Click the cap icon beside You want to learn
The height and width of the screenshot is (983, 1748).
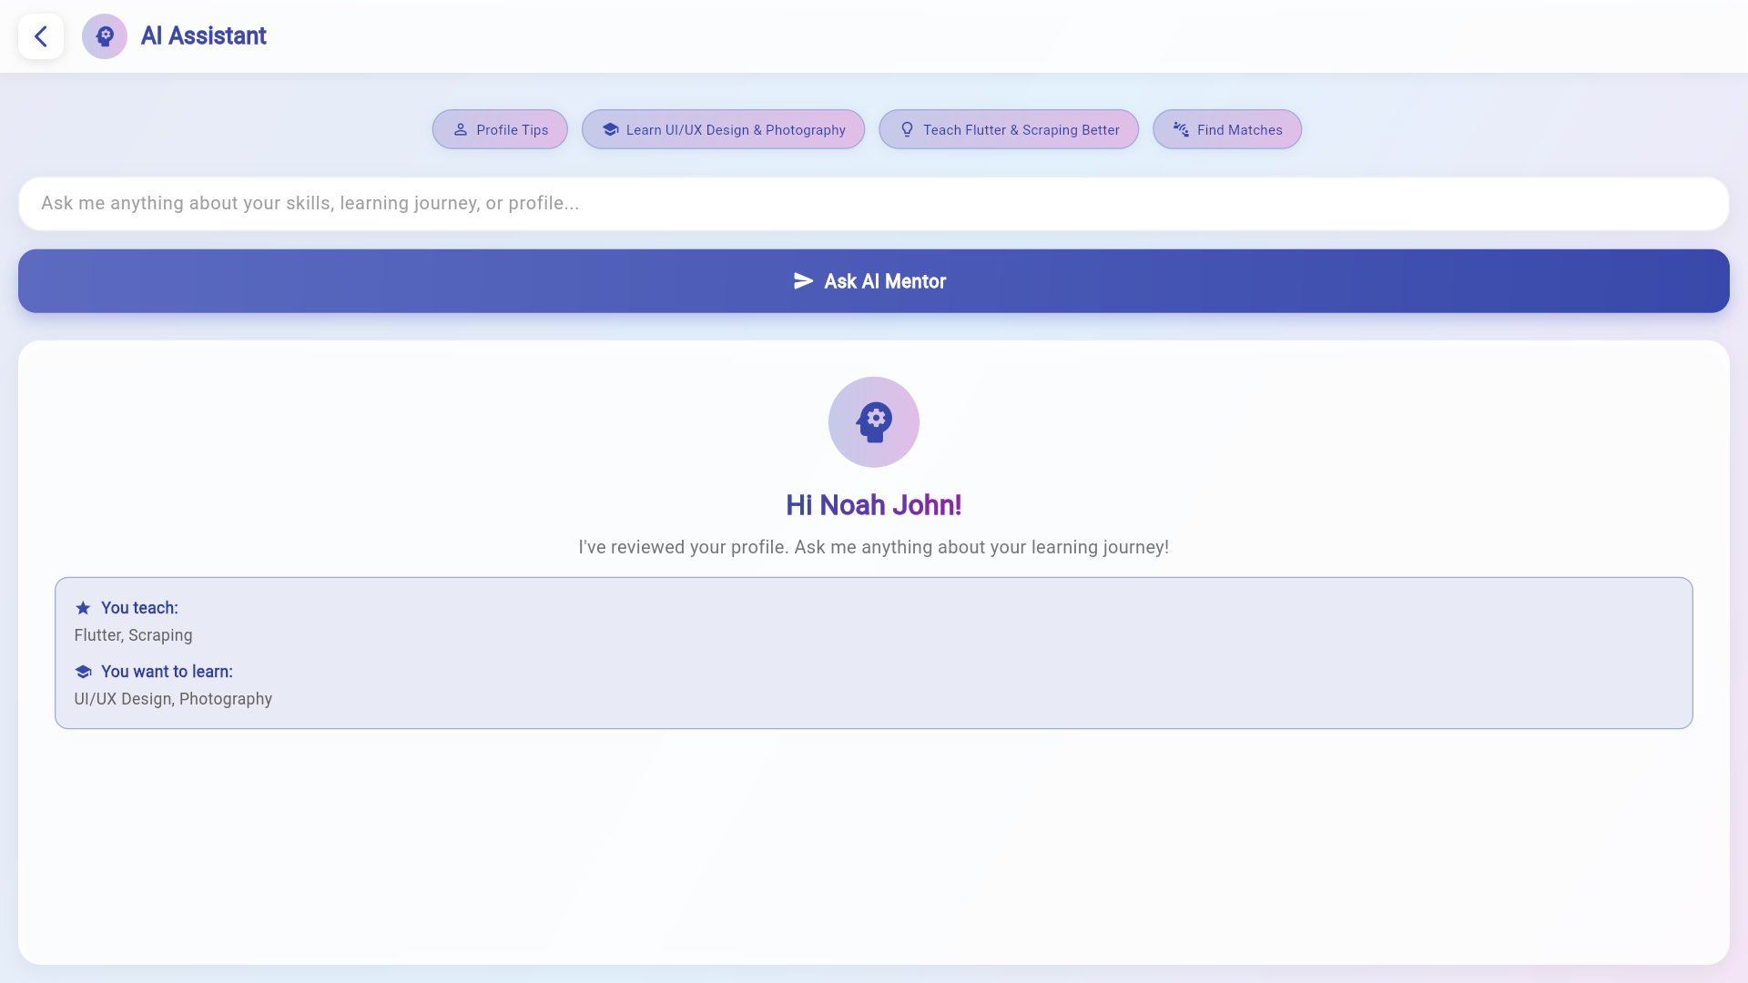(x=83, y=672)
